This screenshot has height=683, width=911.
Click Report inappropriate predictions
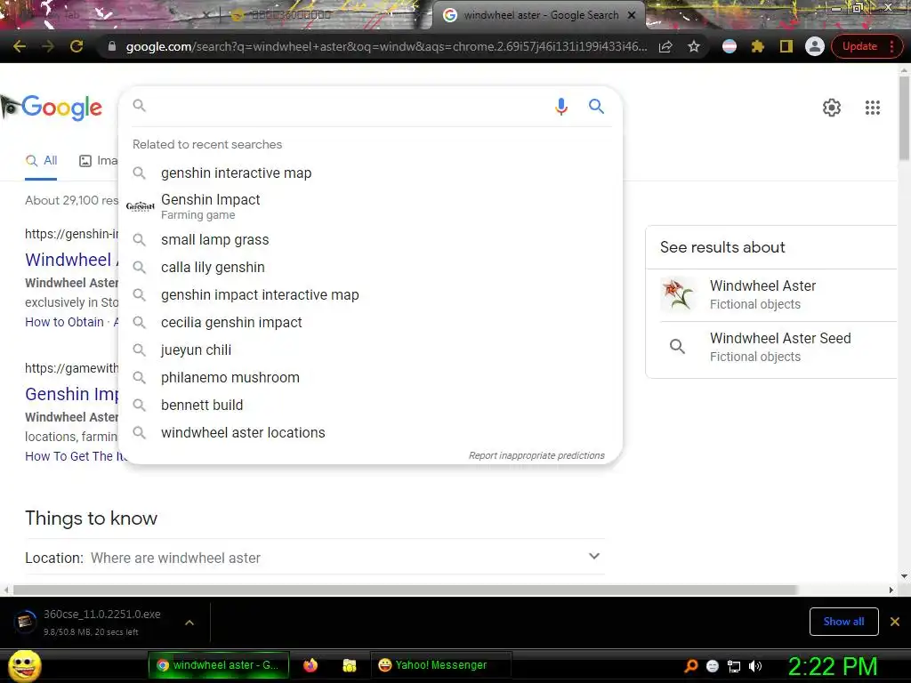[x=536, y=456]
